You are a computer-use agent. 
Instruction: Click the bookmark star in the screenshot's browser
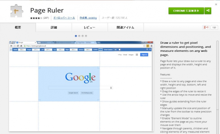(x=144, y=46)
